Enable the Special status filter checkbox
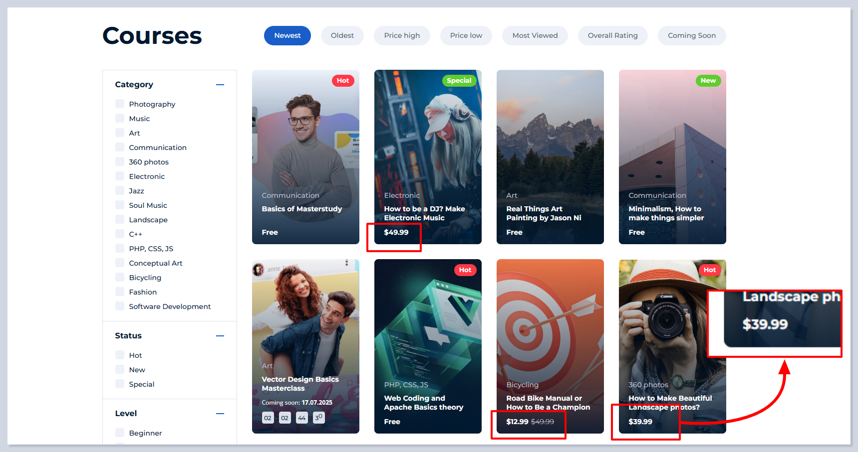This screenshot has height=452, width=858. 120,384
